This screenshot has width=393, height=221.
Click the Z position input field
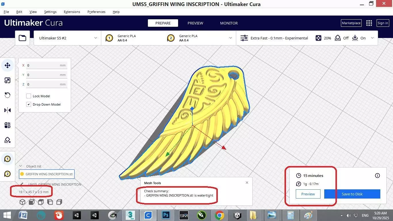pos(47,84)
